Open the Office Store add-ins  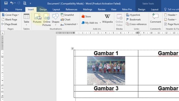pyautogui.click(x=86, y=17)
